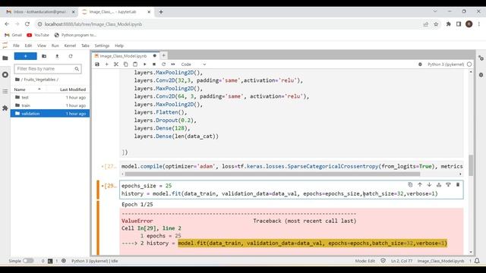Switch to the Gmail inbox browser tab
The height and width of the screenshot is (273, 486).
tap(39, 12)
